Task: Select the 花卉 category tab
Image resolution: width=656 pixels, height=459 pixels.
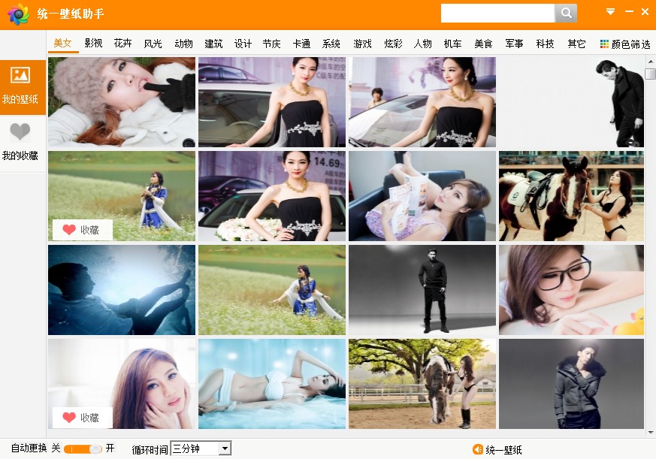Action: (123, 44)
